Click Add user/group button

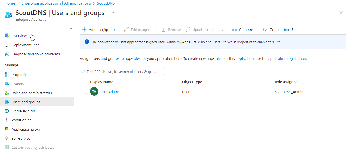pyautogui.click(x=98, y=30)
